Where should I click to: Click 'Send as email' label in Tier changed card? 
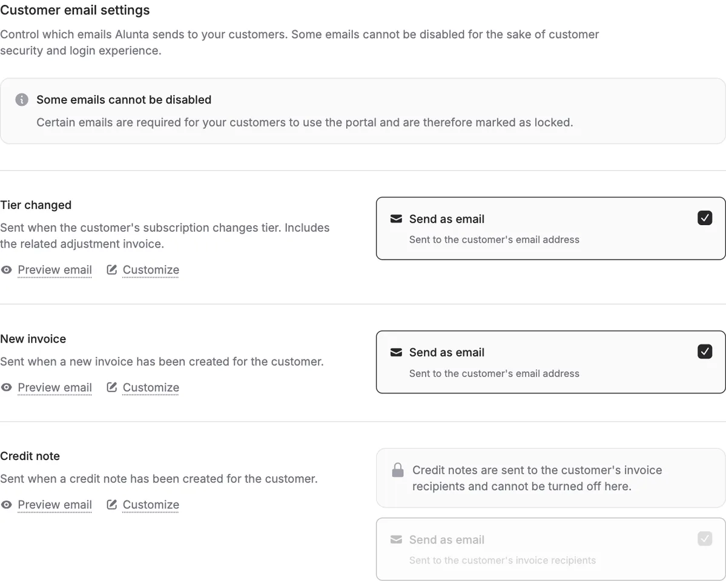tap(447, 219)
